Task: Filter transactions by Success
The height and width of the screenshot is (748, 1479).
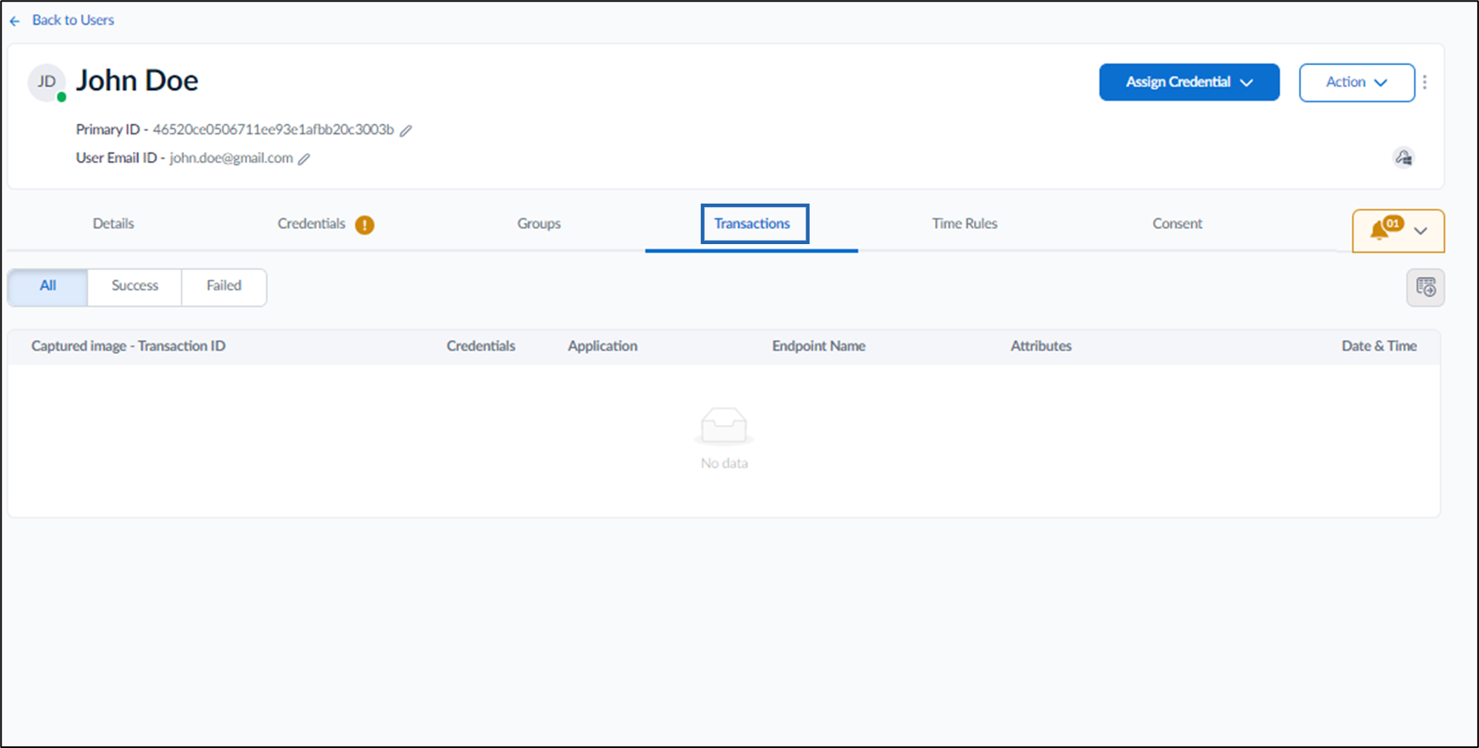Action: tap(135, 286)
